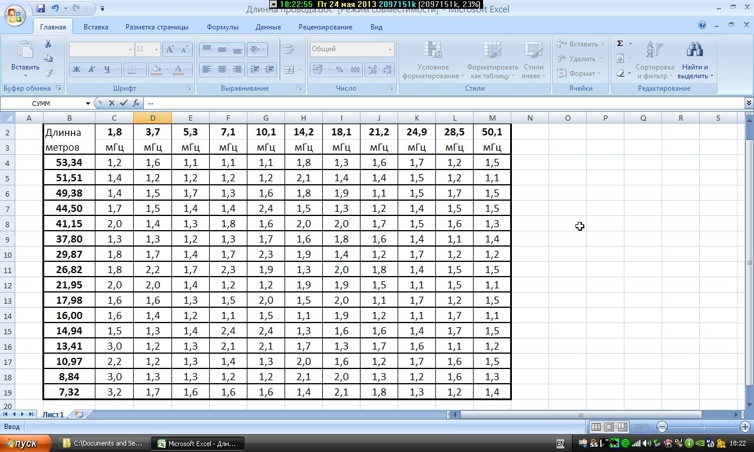Switch to the Вставка ribbon tab

point(95,27)
